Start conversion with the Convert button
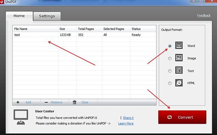This screenshot has height=135, width=217. tap(182, 117)
